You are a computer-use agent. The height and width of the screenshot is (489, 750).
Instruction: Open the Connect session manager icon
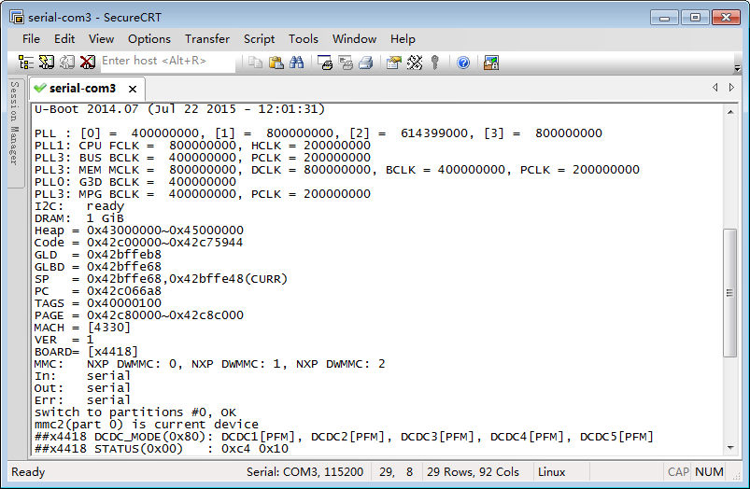26,63
